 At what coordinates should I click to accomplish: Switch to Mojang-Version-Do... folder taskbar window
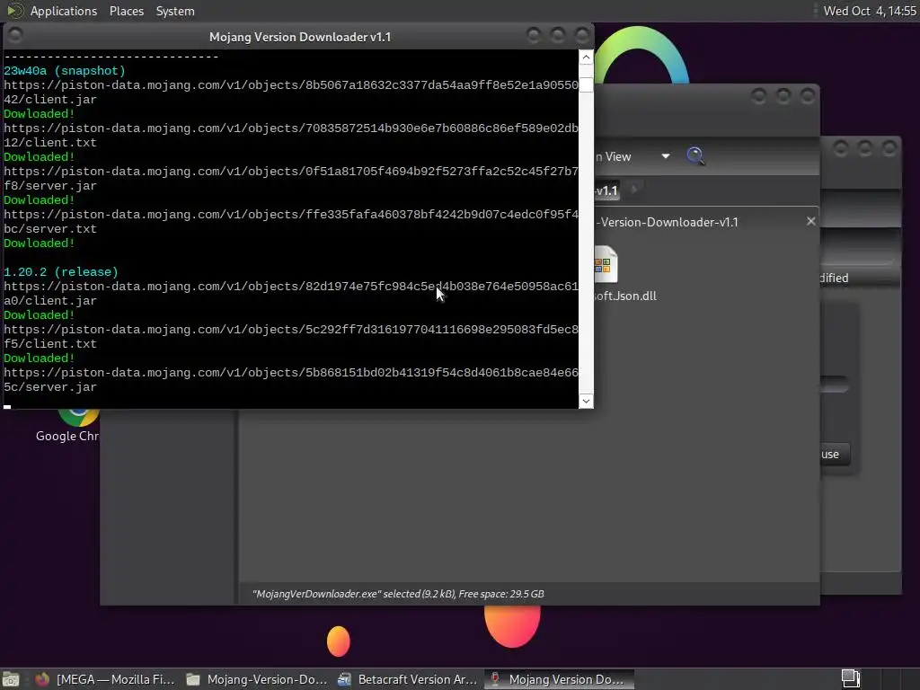[x=256, y=679]
